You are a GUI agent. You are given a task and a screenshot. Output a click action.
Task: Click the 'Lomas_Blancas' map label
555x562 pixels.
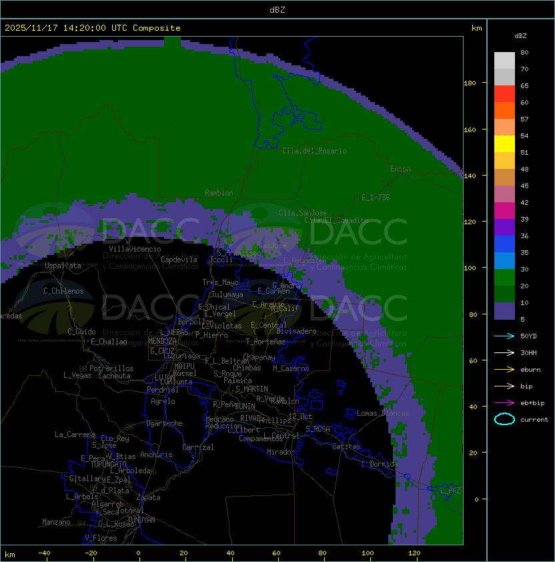383,413
